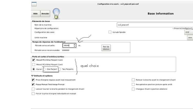The width and height of the screenshot is (193, 109).
Task: Select the Aucun radio button
Action: coord(34,69)
